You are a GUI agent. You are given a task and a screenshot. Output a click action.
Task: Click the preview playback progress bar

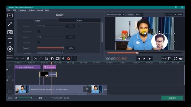click(x=145, y=53)
